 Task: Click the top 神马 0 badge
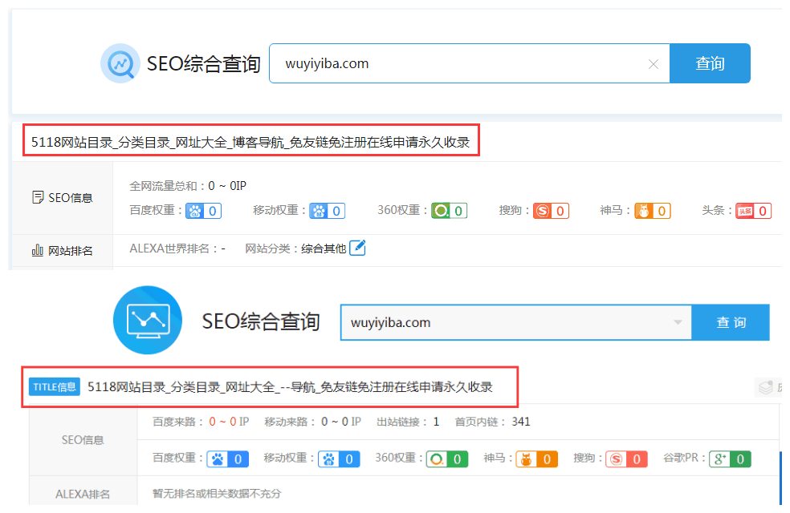tap(653, 211)
